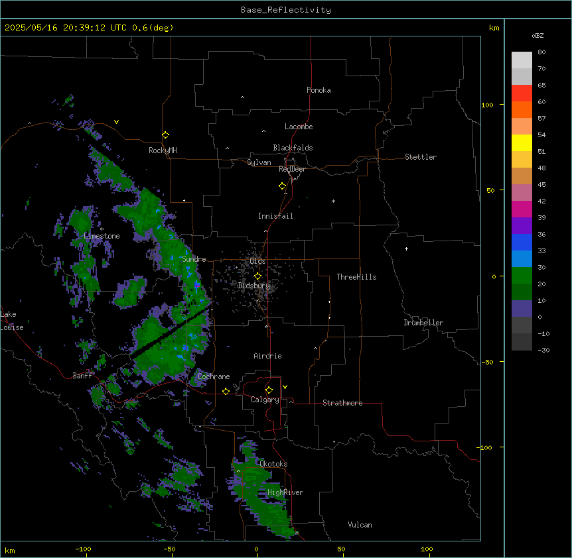Click the Strathmore label
Viewport: 572px width, 558px height.
coord(342,403)
